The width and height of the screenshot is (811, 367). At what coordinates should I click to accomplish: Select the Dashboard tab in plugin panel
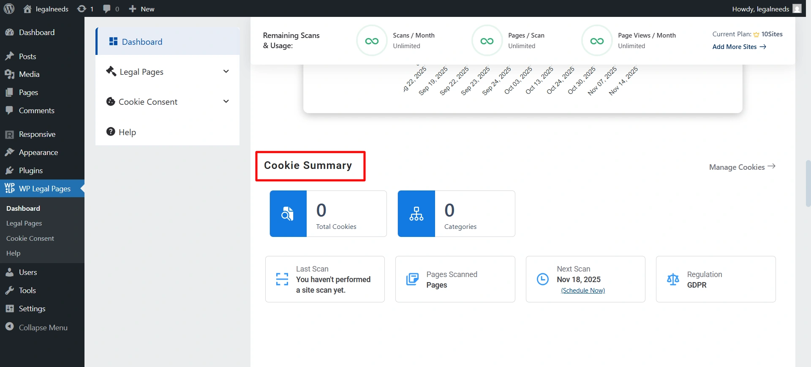coord(142,42)
